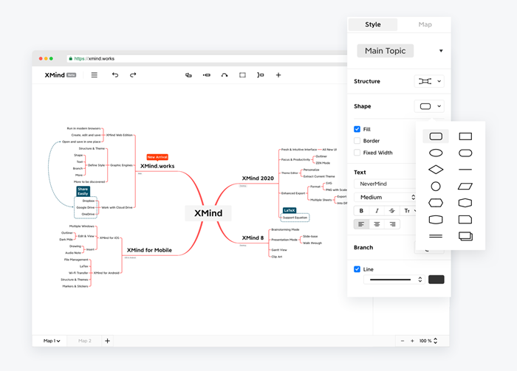The image size is (517, 371).
Task: Select the Work with Cloud Drive topic
Action: click(x=117, y=207)
